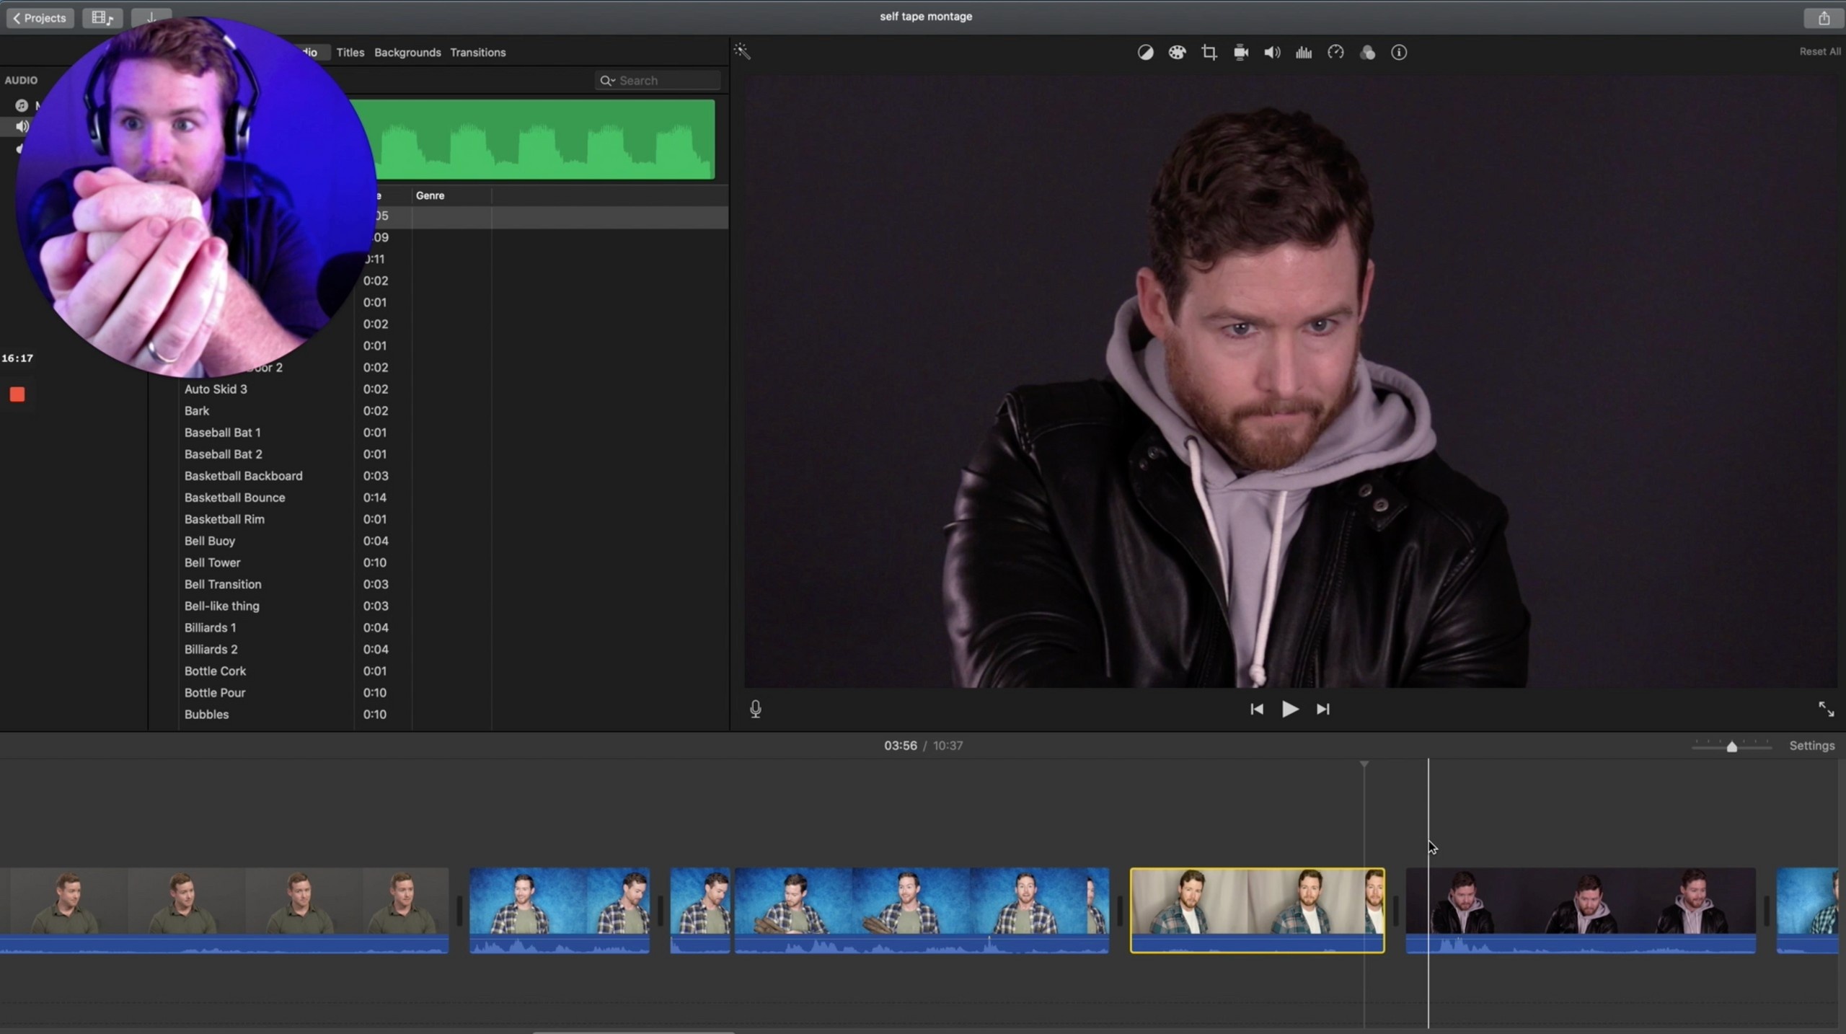The height and width of the screenshot is (1034, 1846).
Task: Open timeline Settings
Action: click(x=1811, y=746)
